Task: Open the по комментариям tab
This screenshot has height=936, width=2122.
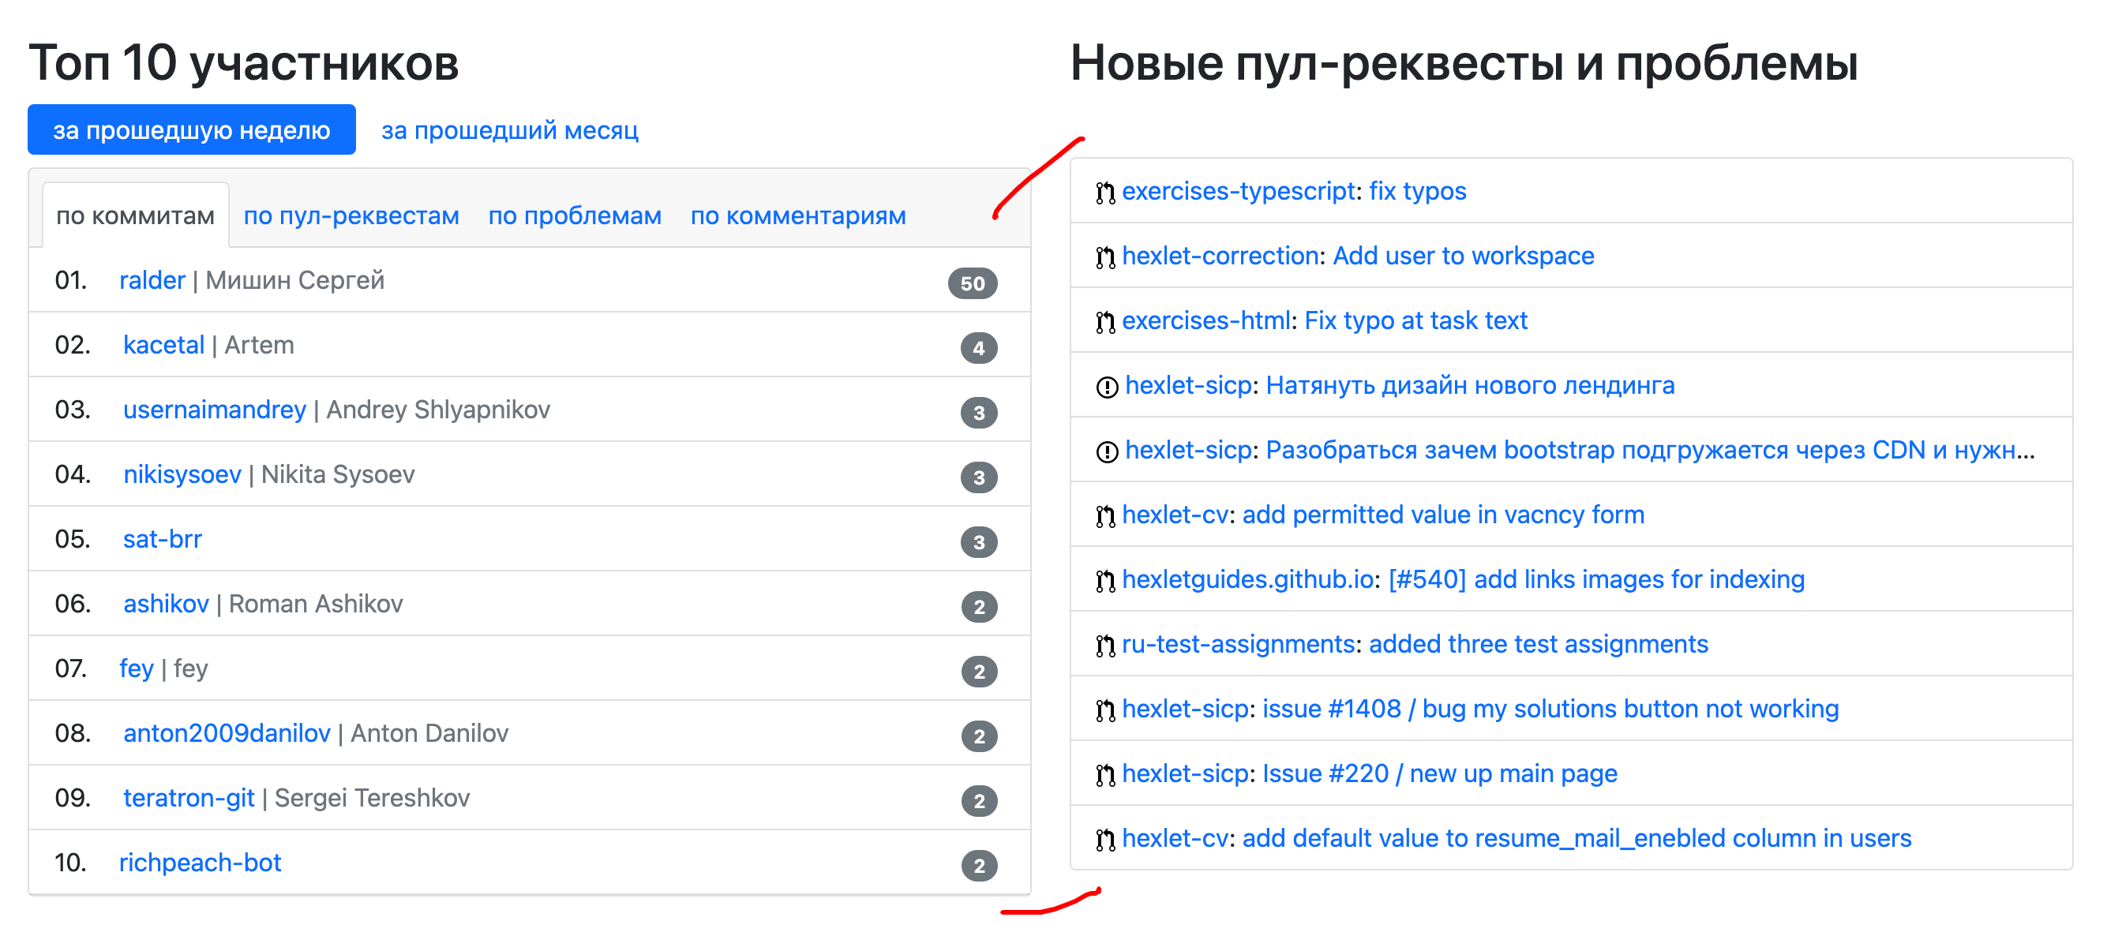Action: [x=797, y=215]
